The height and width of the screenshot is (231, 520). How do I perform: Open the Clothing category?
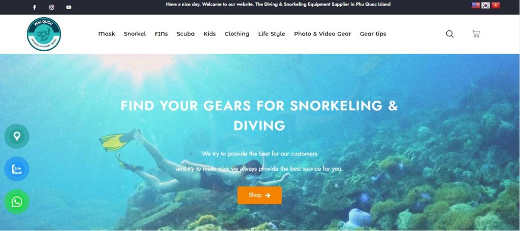237,34
